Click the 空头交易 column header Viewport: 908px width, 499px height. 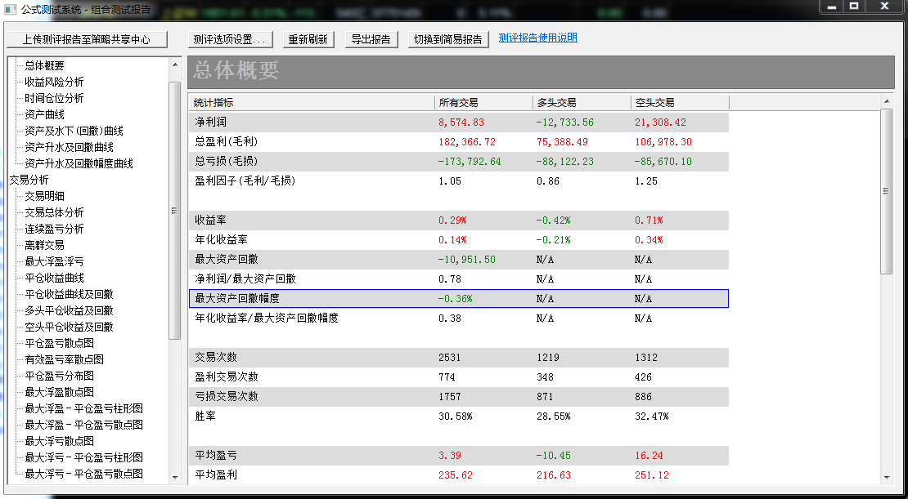pyautogui.click(x=655, y=103)
